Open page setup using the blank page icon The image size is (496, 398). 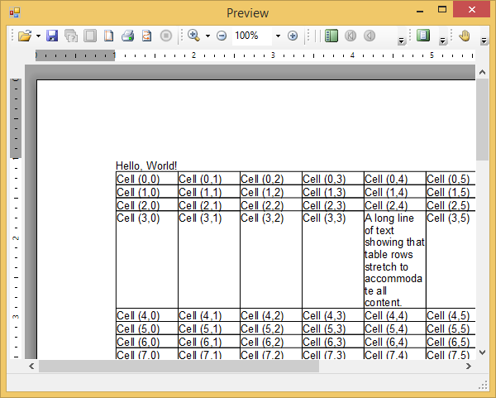[109, 36]
